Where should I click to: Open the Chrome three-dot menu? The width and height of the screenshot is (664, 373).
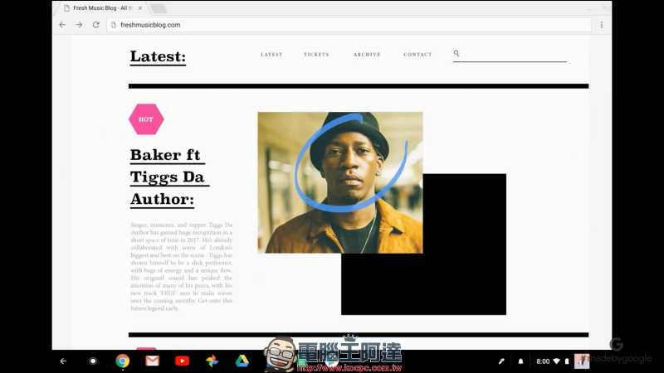point(601,25)
